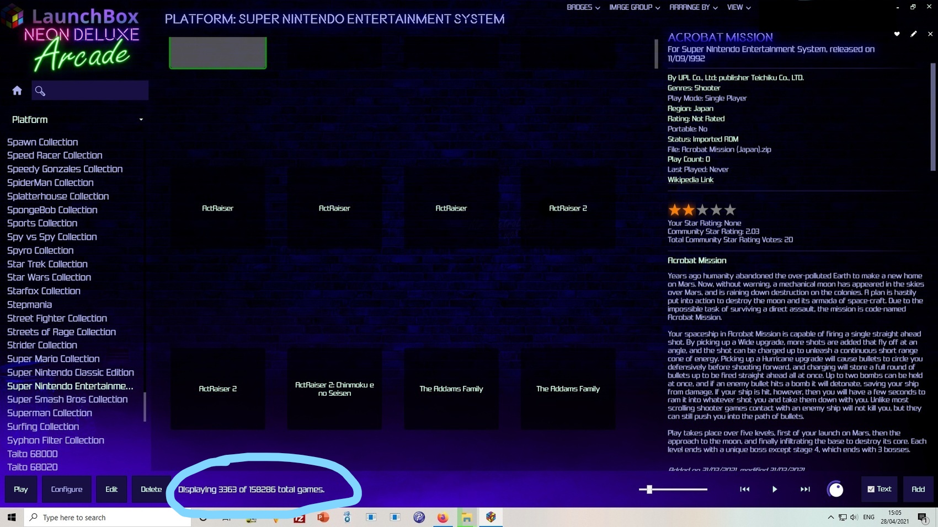
Task: Select ActRaiser 2: Chinmoku e no Seisen tile
Action: click(x=334, y=389)
